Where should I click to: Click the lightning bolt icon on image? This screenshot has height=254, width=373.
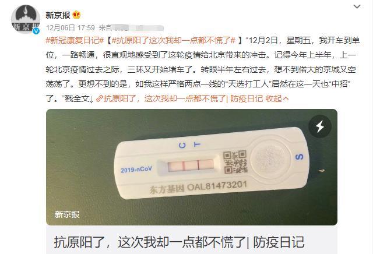click(320, 126)
